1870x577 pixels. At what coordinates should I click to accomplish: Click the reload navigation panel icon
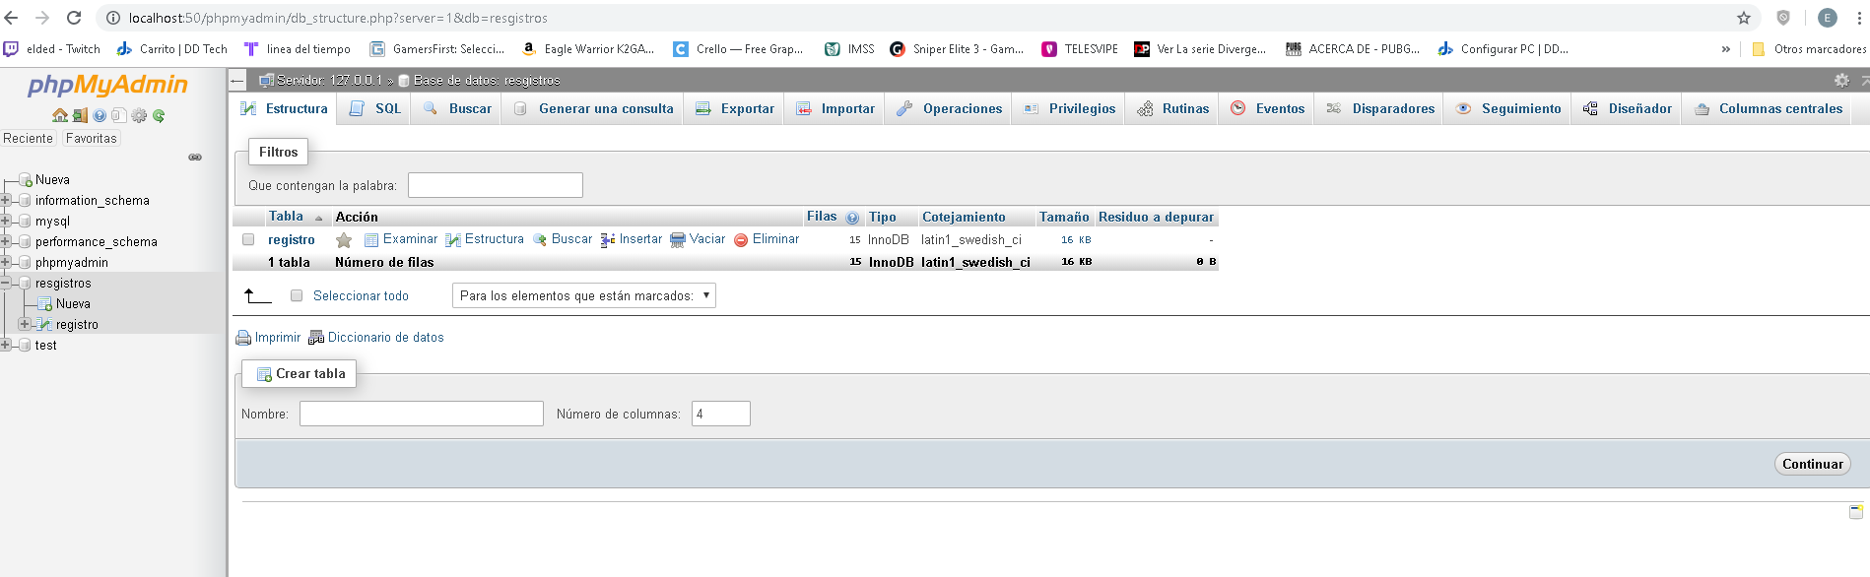(159, 115)
